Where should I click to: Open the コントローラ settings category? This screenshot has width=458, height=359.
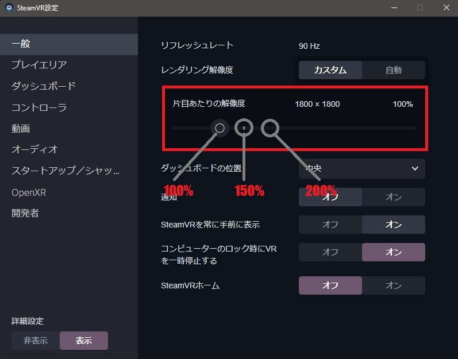click(69, 107)
